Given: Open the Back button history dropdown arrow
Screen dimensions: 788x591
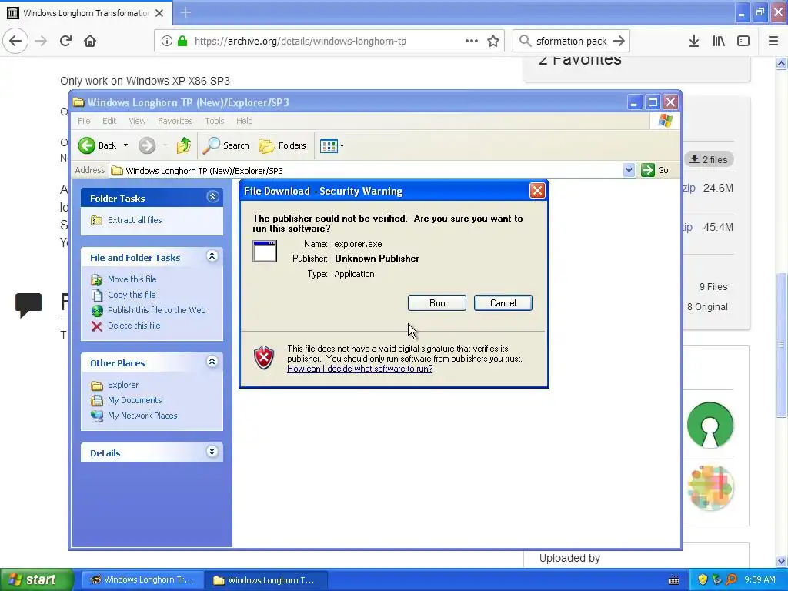Looking at the screenshot, I should [x=125, y=145].
